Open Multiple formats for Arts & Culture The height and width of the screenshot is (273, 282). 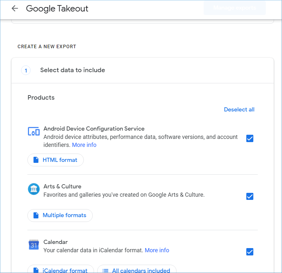(60, 215)
